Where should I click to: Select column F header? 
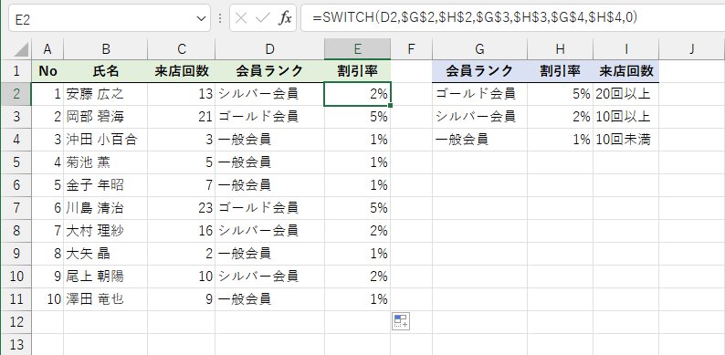[412, 49]
